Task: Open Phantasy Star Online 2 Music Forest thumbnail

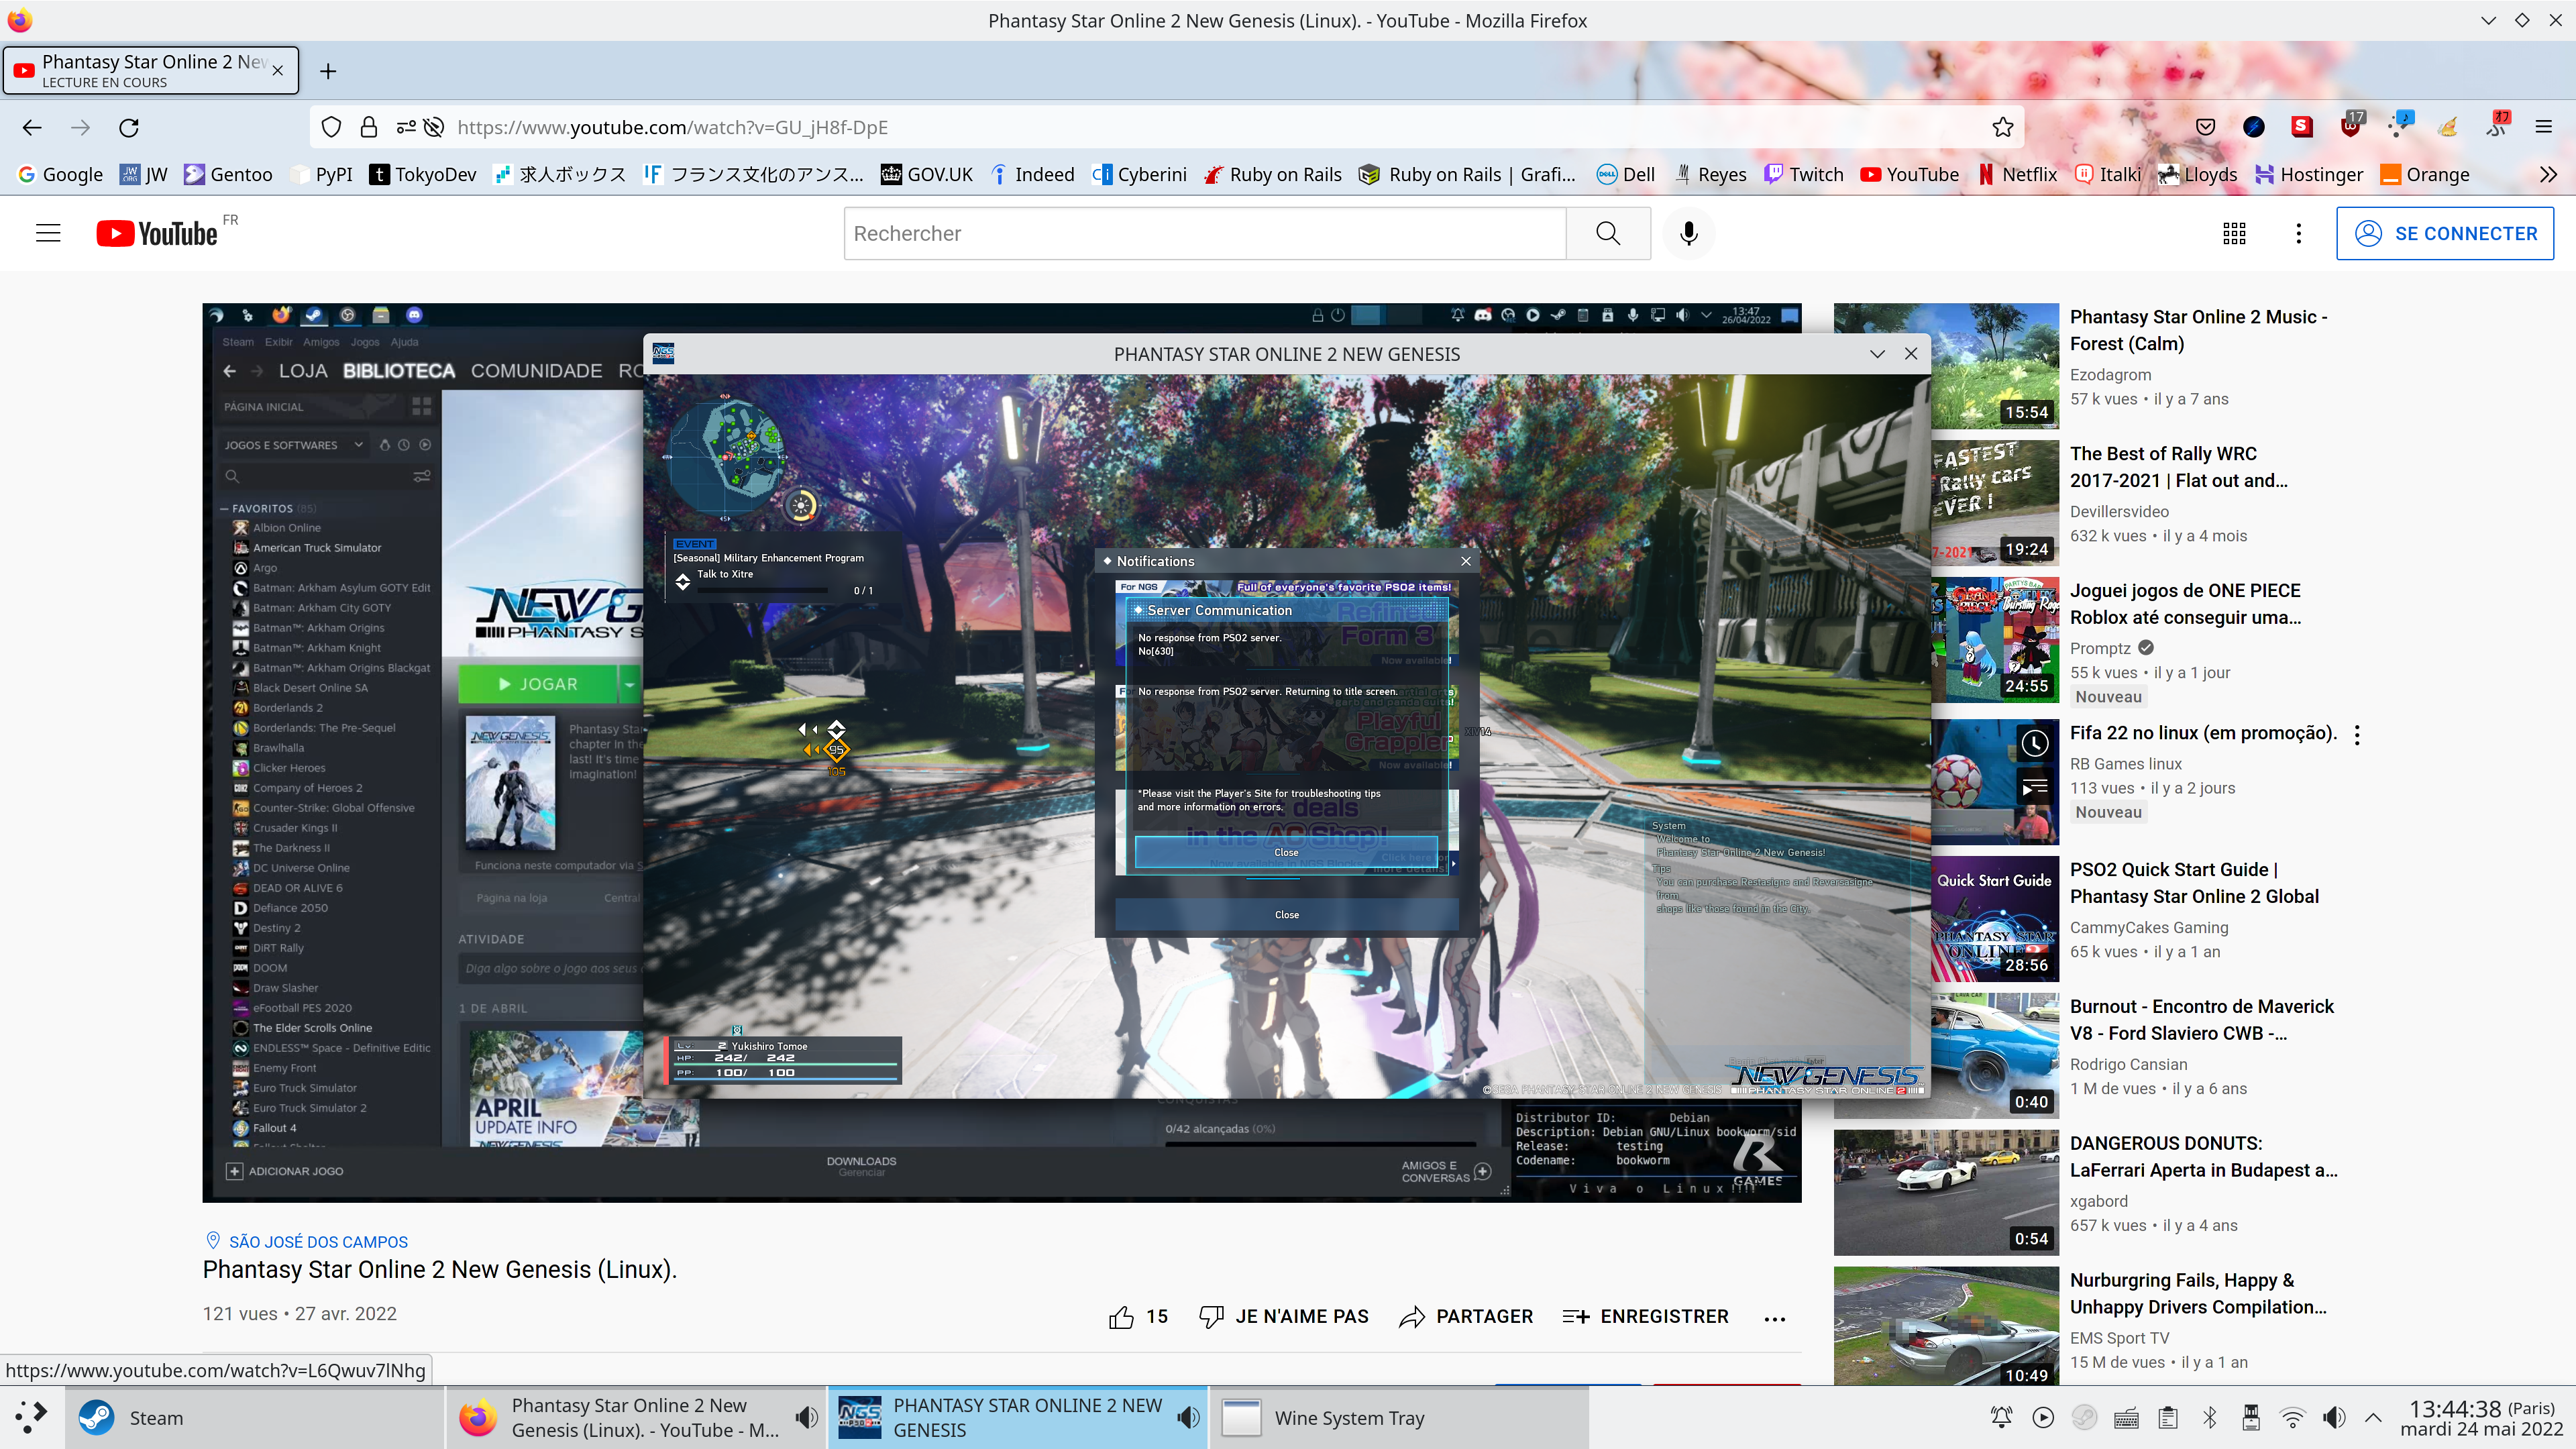Action: point(1946,366)
